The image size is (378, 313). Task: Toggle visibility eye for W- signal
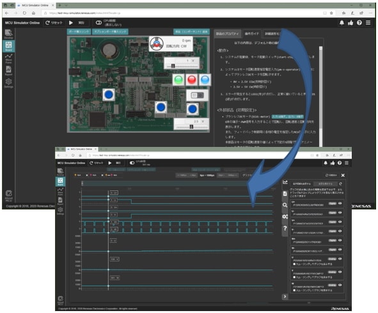(x=340, y=249)
